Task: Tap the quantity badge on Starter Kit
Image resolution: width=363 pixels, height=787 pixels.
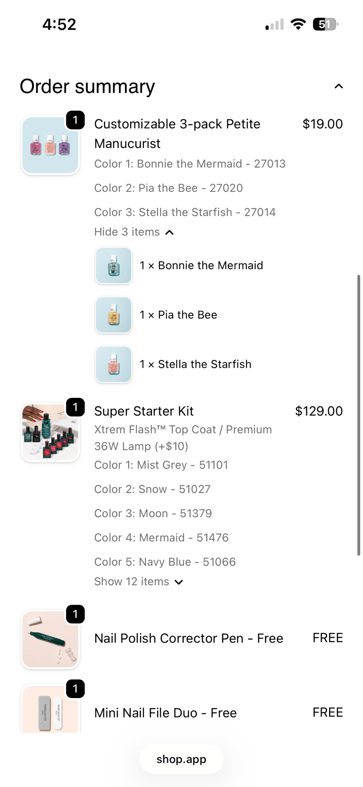Action: [x=75, y=407]
